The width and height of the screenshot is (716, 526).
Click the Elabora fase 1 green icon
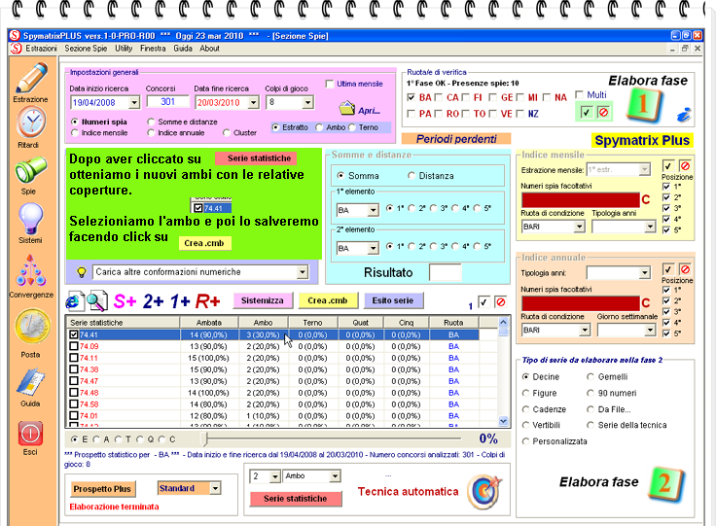tap(643, 105)
